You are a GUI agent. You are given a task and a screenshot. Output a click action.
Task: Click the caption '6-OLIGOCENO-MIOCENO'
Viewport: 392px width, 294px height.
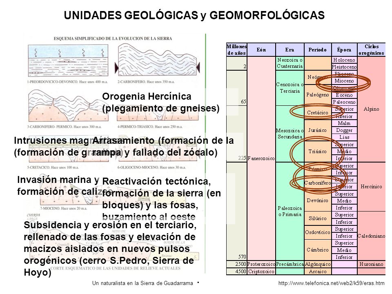click(x=151, y=167)
